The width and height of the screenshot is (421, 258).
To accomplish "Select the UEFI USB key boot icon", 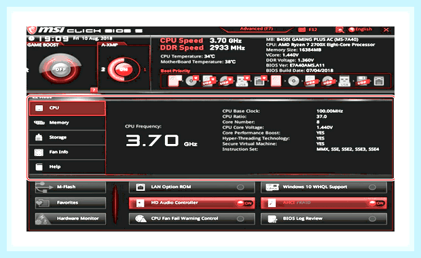I will (x=242, y=81).
